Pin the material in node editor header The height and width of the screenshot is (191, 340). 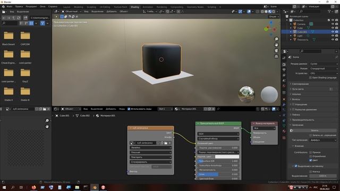coord(218,109)
